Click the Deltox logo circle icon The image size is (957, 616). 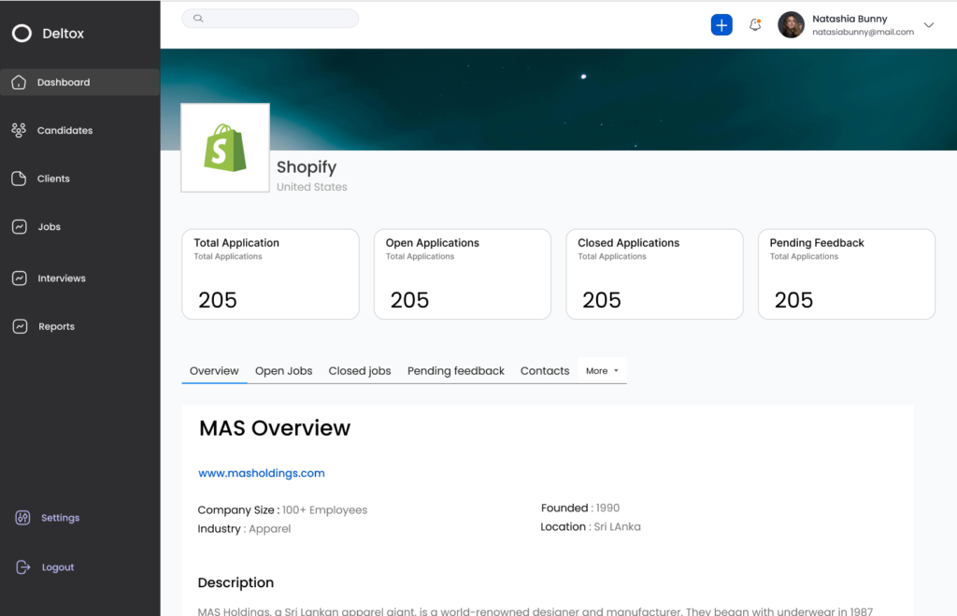pyautogui.click(x=21, y=34)
